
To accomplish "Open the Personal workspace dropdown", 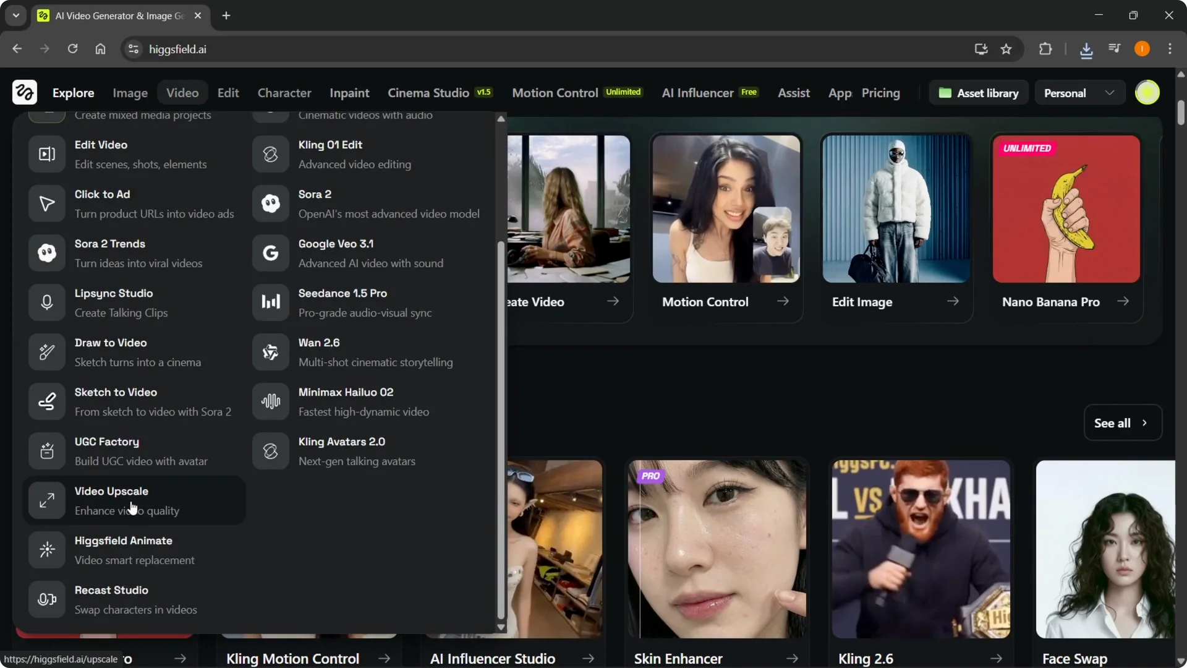I will coord(1079,92).
